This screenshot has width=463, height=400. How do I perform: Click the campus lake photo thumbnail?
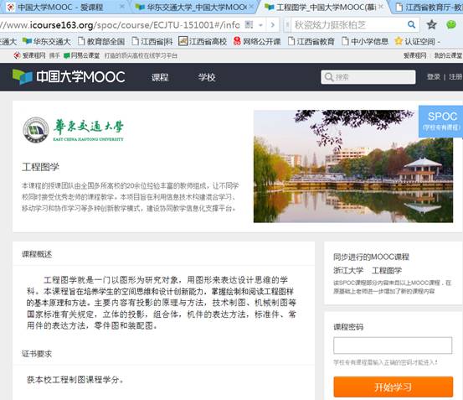[353, 166]
